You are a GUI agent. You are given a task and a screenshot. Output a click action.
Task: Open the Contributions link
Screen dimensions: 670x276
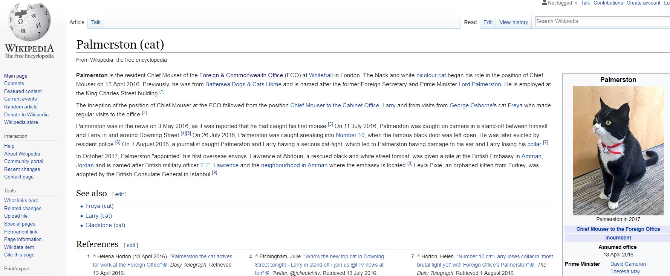tap(608, 3)
